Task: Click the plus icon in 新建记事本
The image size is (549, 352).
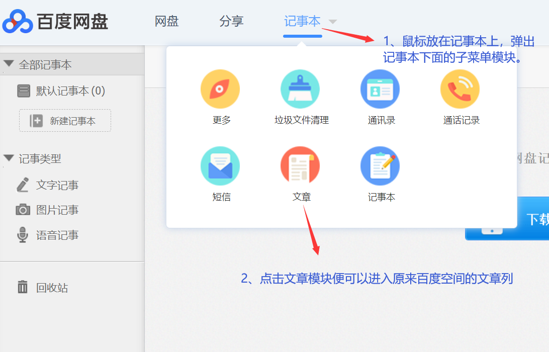Action: [36, 121]
